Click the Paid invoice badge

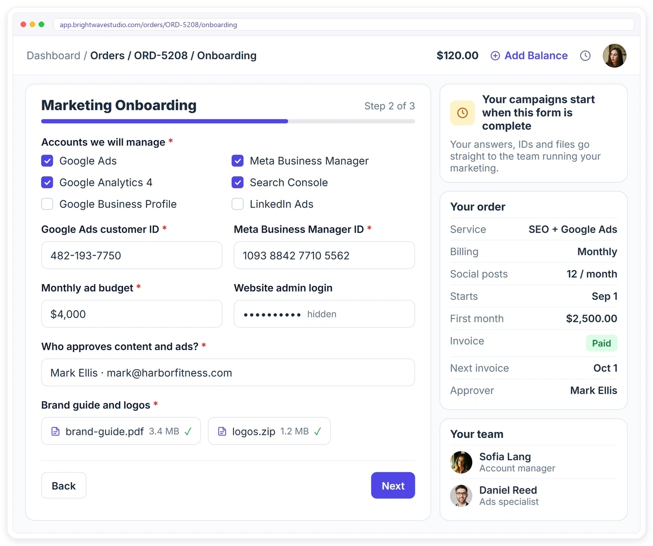[601, 343]
